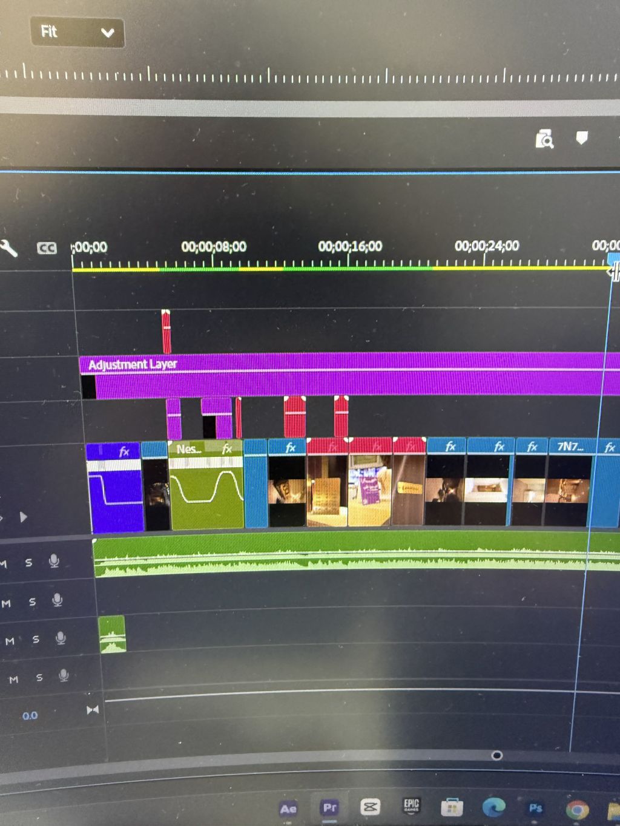Click the blue playhead handle on ruler
This screenshot has width=620, height=826.
(x=613, y=259)
